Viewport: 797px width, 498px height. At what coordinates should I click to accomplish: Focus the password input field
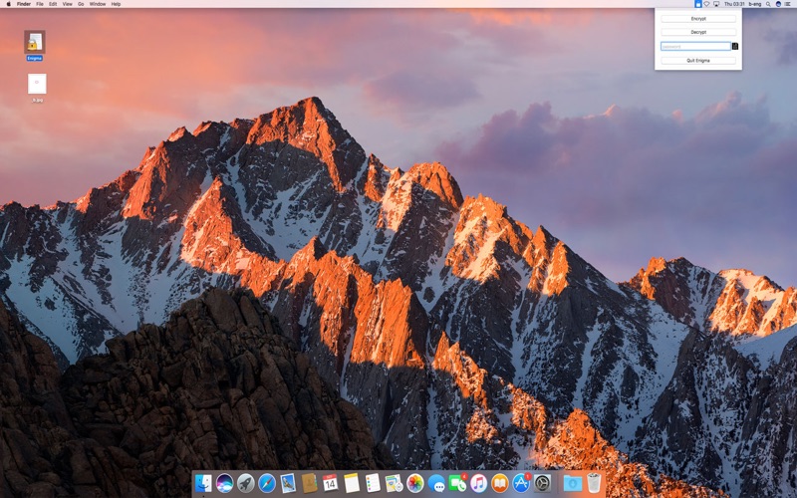[695, 46]
